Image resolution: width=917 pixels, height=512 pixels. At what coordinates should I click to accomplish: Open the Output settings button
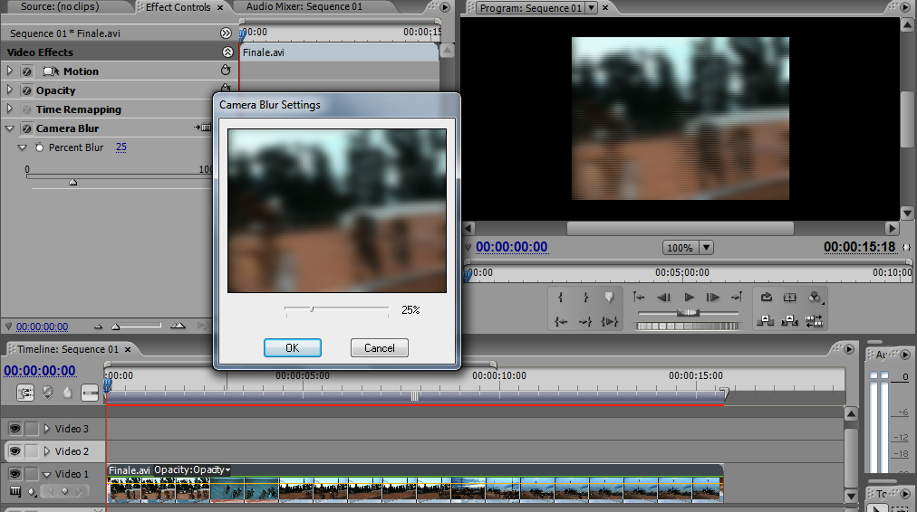815,298
